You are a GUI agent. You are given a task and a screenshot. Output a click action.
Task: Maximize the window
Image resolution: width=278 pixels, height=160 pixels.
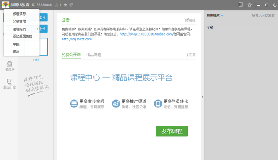pos(267,5)
